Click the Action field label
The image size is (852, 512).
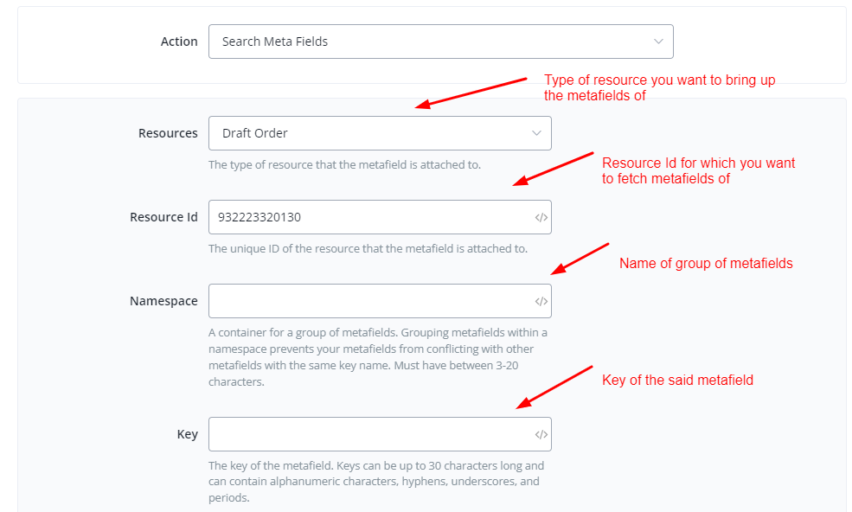pyautogui.click(x=179, y=42)
